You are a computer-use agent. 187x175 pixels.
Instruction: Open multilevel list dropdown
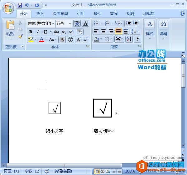coord(122,23)
